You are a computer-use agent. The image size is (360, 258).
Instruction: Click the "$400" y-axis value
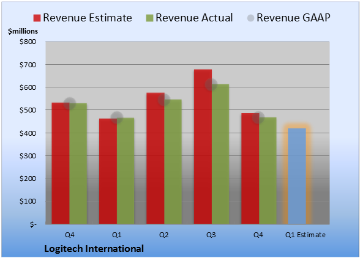28,133
